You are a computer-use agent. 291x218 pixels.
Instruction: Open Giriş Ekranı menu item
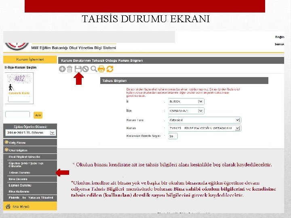30,143
